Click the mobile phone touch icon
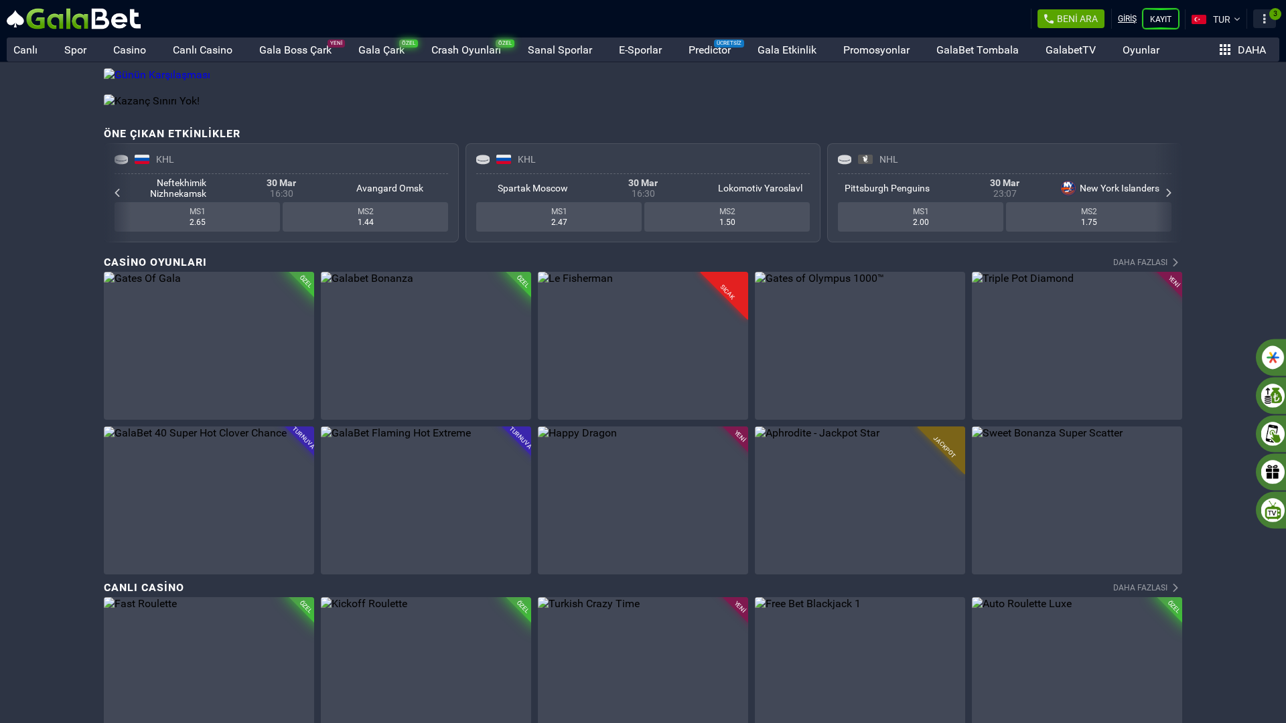The width and height of the screenshot is (1286, 723). click(1272, 434)
